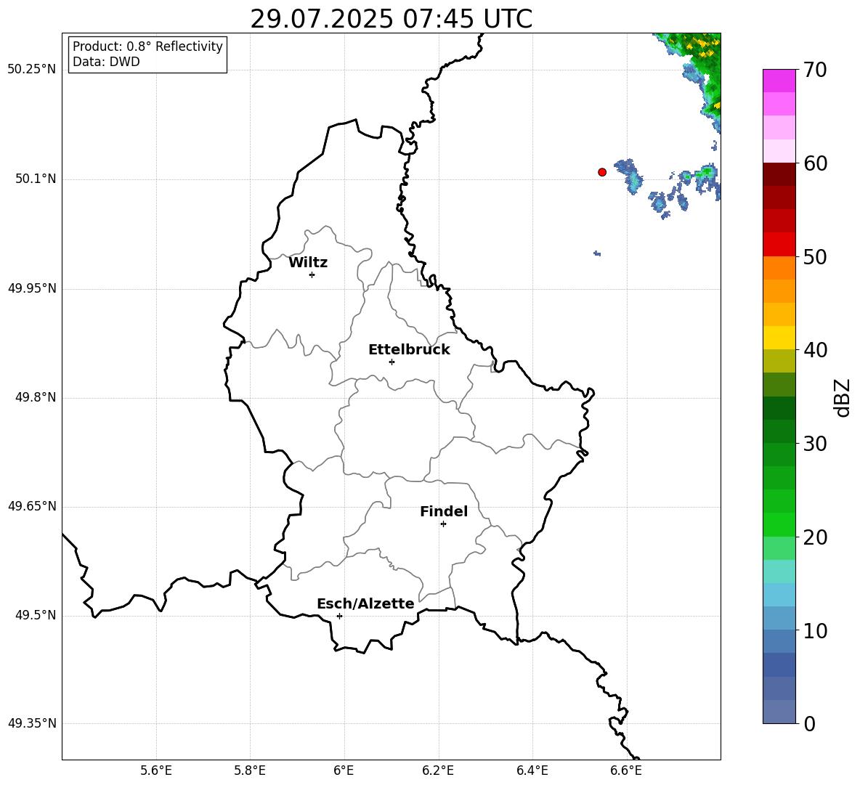Click the Esch/Alzette station cross marker
Image resolution: width=860 pixels, height=785 pixels.
pos(339,616)
